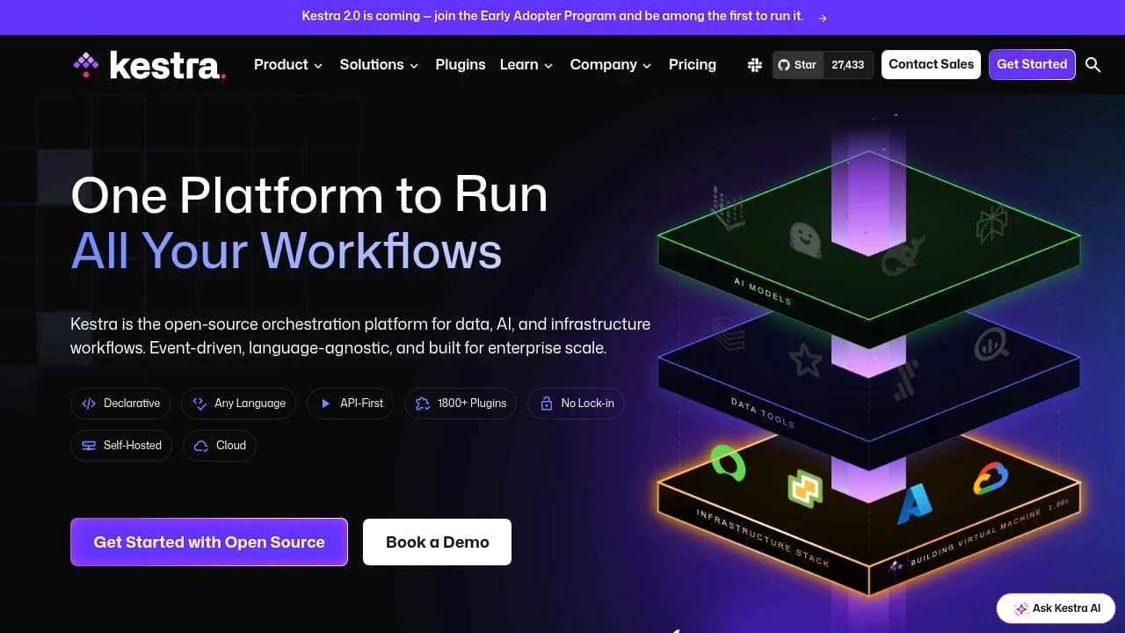The height and width of the screenshot is (633, 1125).
Task: Click the Get Started header button
Action: click(1032, 64)
